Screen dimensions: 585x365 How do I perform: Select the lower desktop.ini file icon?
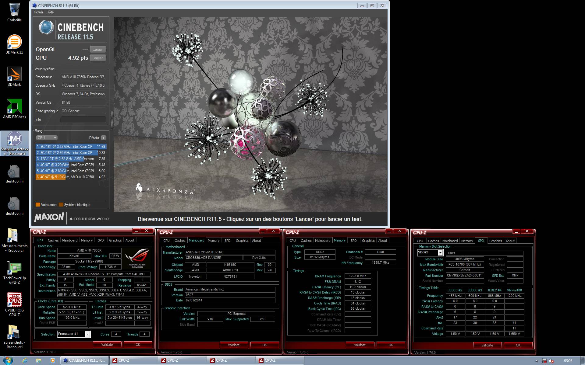point(14,206)
